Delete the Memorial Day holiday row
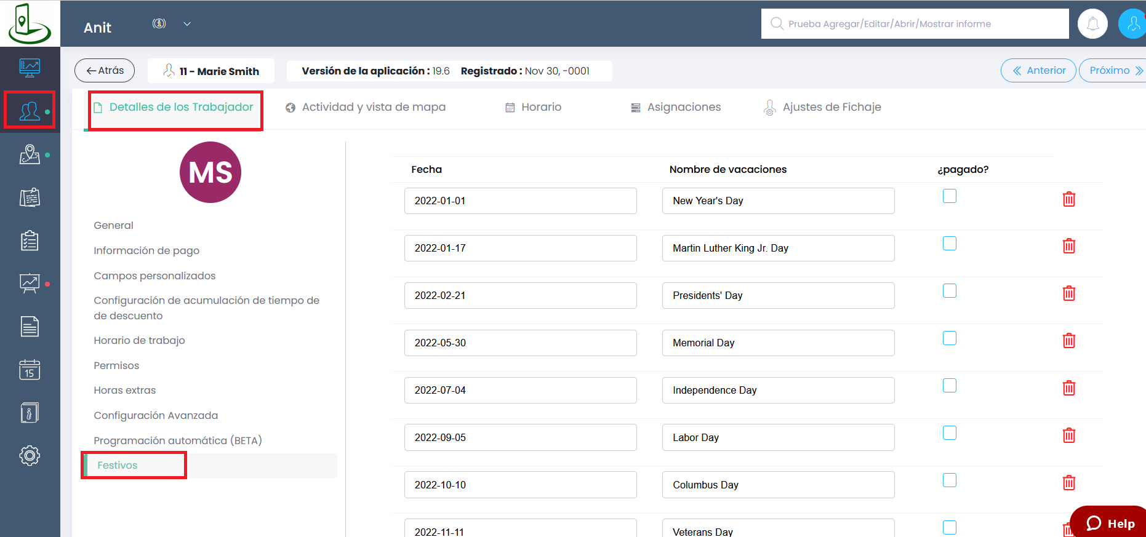 (1068, 341)
